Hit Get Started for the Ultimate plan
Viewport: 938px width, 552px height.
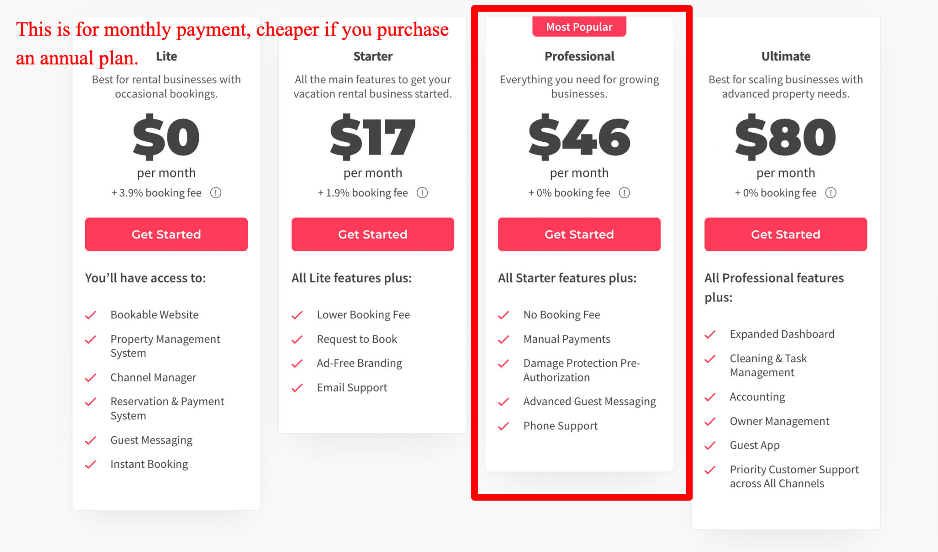tap(785, 234)
